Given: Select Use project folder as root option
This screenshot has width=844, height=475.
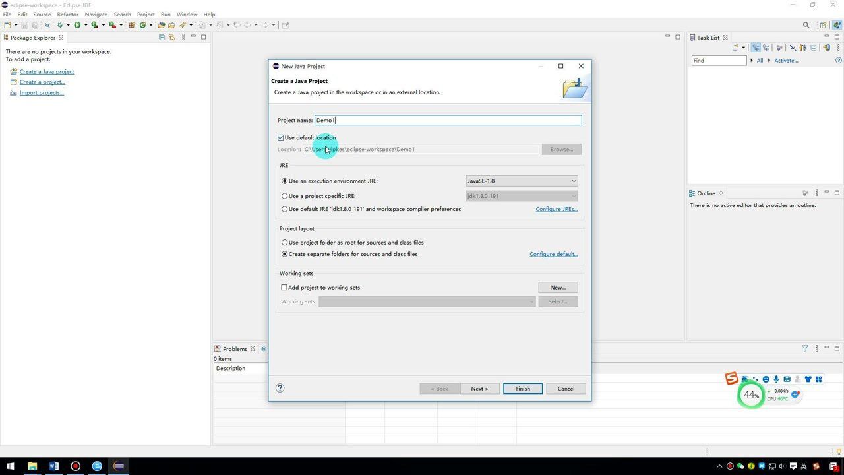Looking at the screenshot, I should click(285, 243).
